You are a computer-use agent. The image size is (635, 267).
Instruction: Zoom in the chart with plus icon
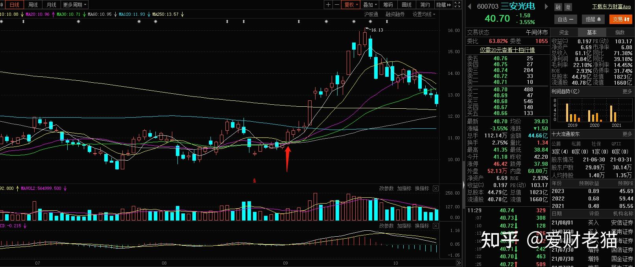328,5
